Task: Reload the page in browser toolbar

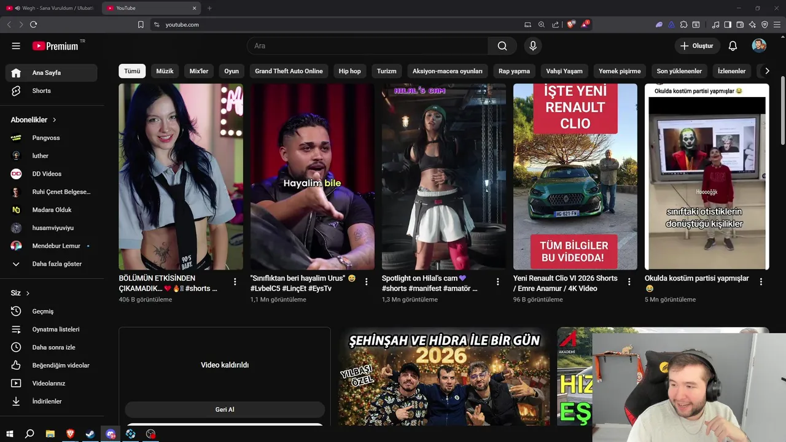Action: click(33, 25)
